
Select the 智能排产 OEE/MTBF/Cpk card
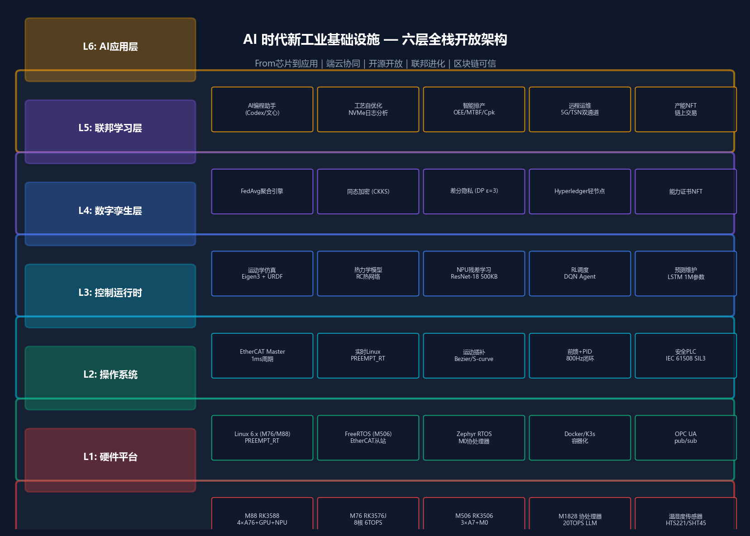[474, 109]
